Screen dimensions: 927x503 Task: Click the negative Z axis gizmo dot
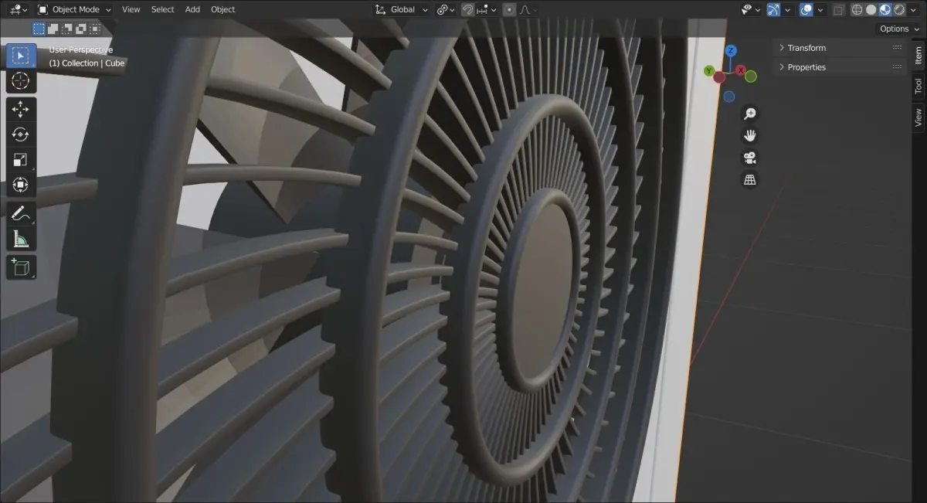pyautogui.click(x=729, y=97)
